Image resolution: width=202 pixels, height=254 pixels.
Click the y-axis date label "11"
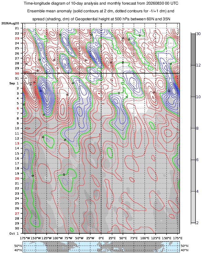tap(17, 133)
